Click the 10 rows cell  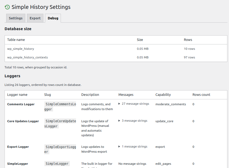tap(189, 49)
